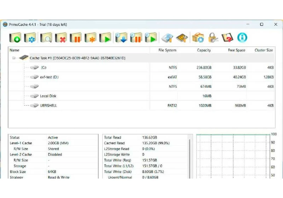Click the cache configuration icon with blue snowflake

tap(30, 37)
